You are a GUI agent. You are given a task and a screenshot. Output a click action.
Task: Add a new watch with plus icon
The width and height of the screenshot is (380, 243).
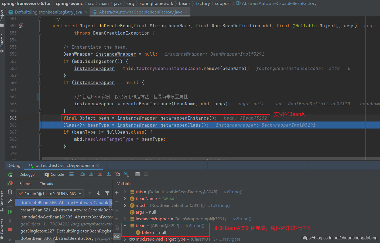tap(117, 193)
